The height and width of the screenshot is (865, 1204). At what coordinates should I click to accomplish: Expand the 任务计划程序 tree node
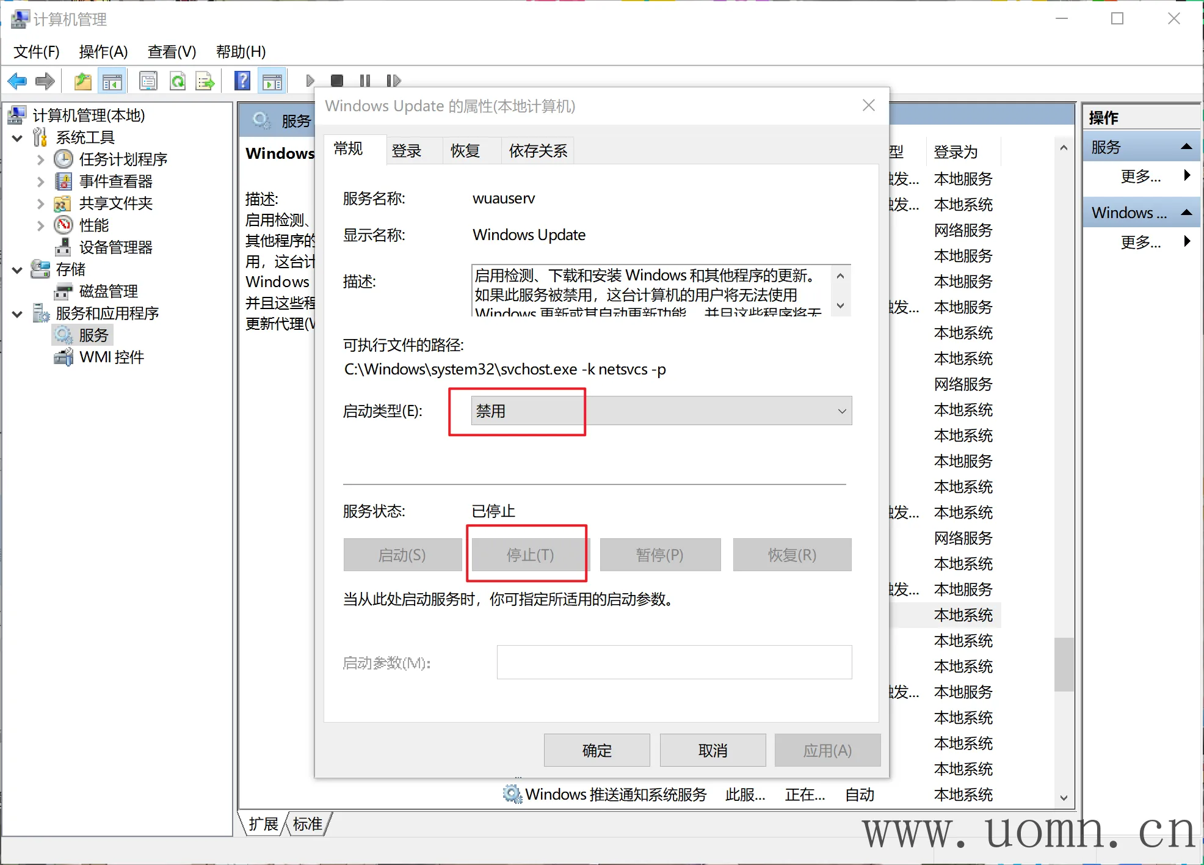[40, 160]
